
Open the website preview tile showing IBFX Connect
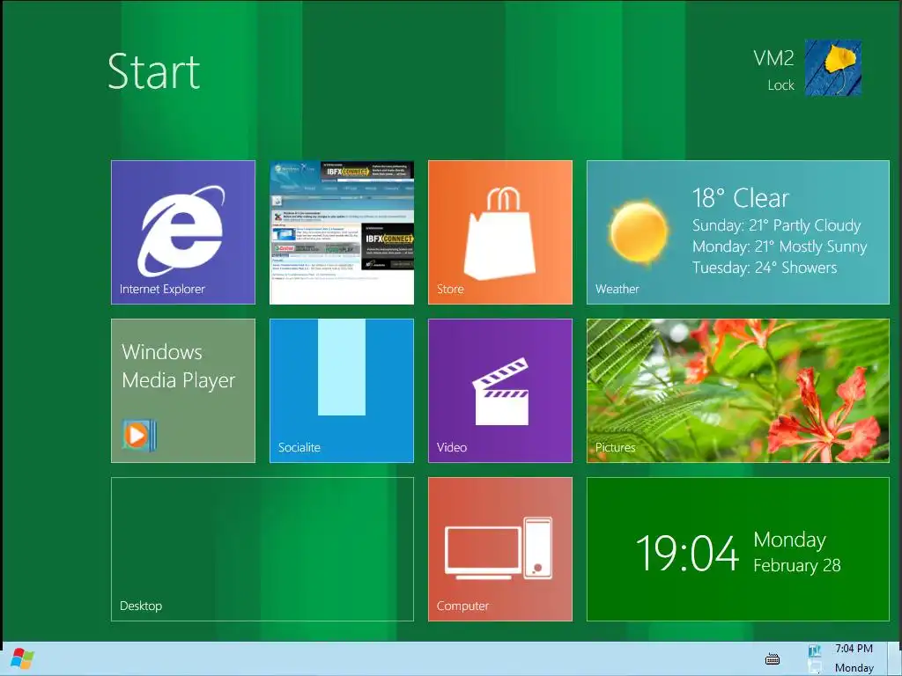click(x=342, y=232)
